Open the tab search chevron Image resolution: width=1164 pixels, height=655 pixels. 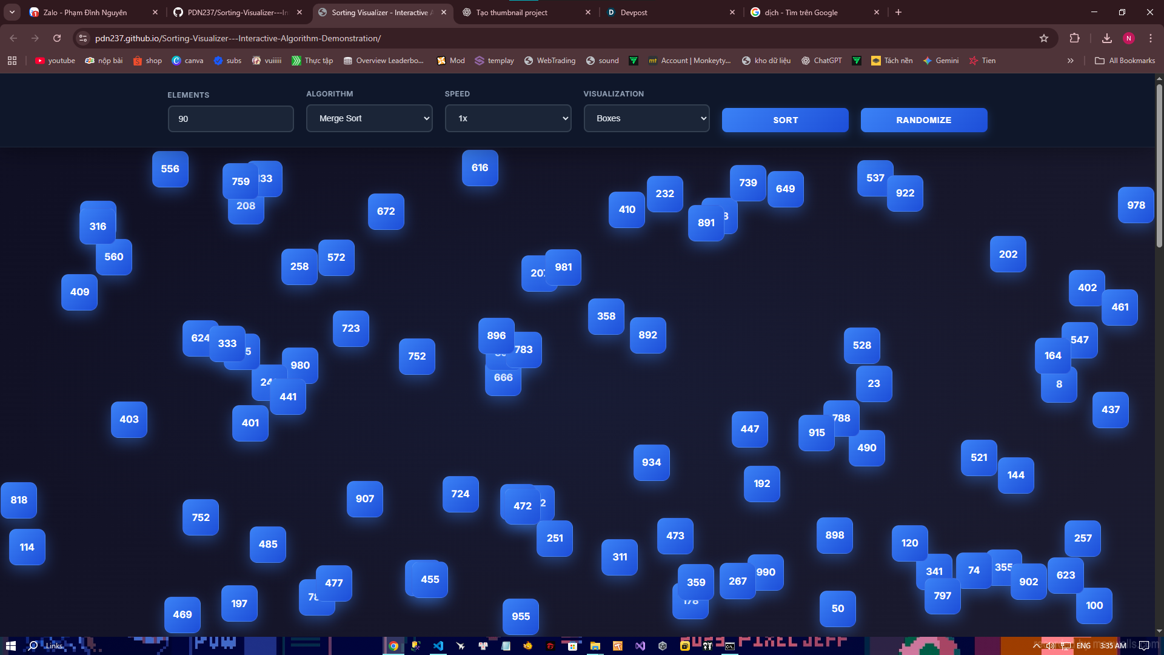coord(12,12)
